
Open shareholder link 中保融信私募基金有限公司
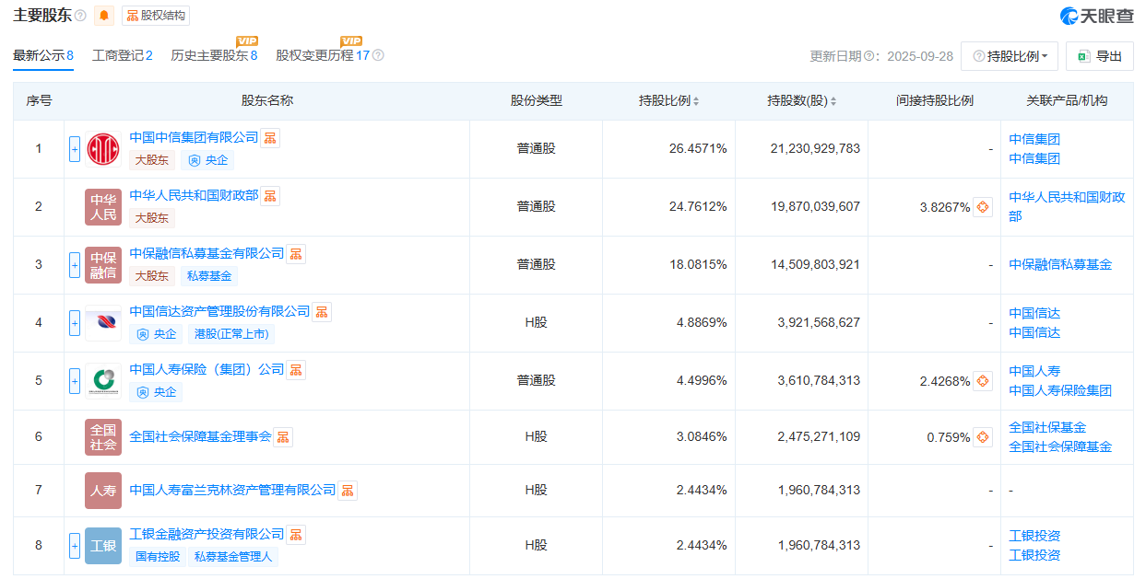point(207,253)
